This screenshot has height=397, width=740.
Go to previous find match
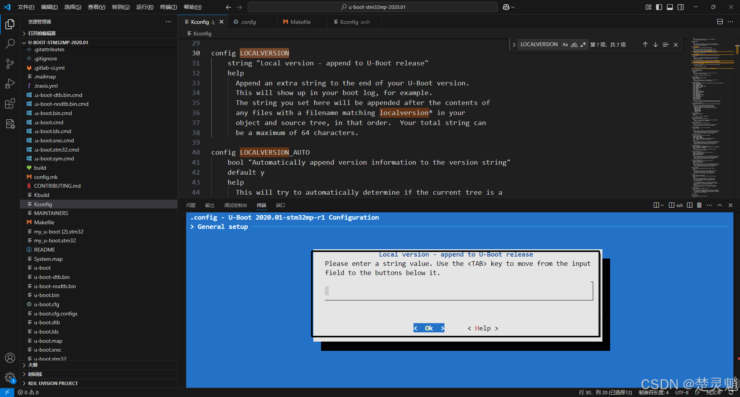coord(645,45)
